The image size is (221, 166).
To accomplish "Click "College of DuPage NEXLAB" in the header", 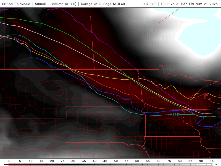I will click(x=103, y=4).
